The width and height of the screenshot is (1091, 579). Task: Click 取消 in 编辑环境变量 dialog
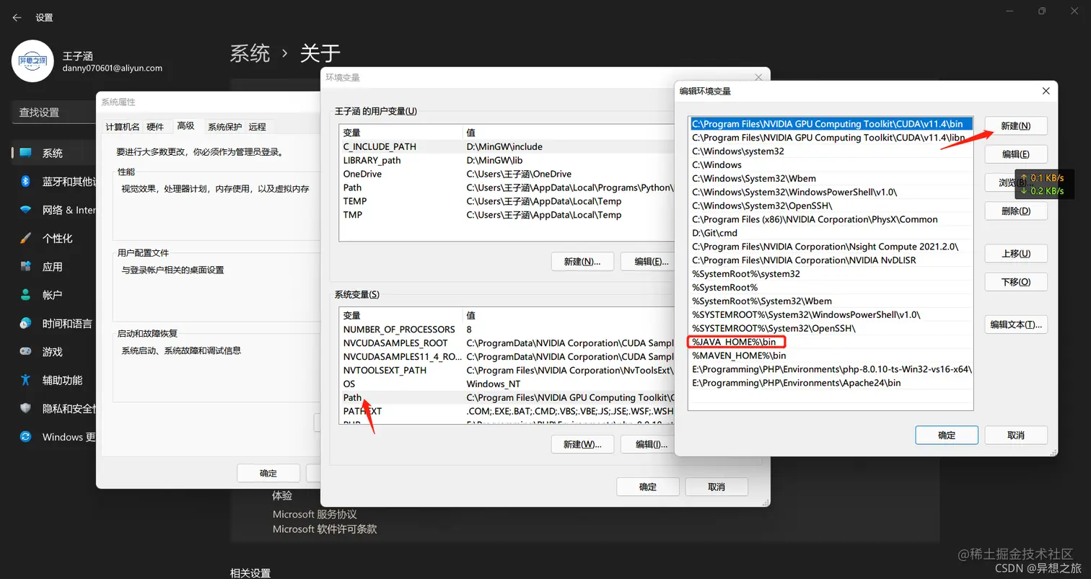tap(1016, 435)
